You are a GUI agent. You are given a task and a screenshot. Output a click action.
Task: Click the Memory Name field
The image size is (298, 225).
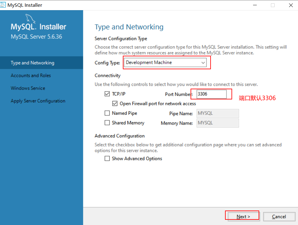(218, 123)
